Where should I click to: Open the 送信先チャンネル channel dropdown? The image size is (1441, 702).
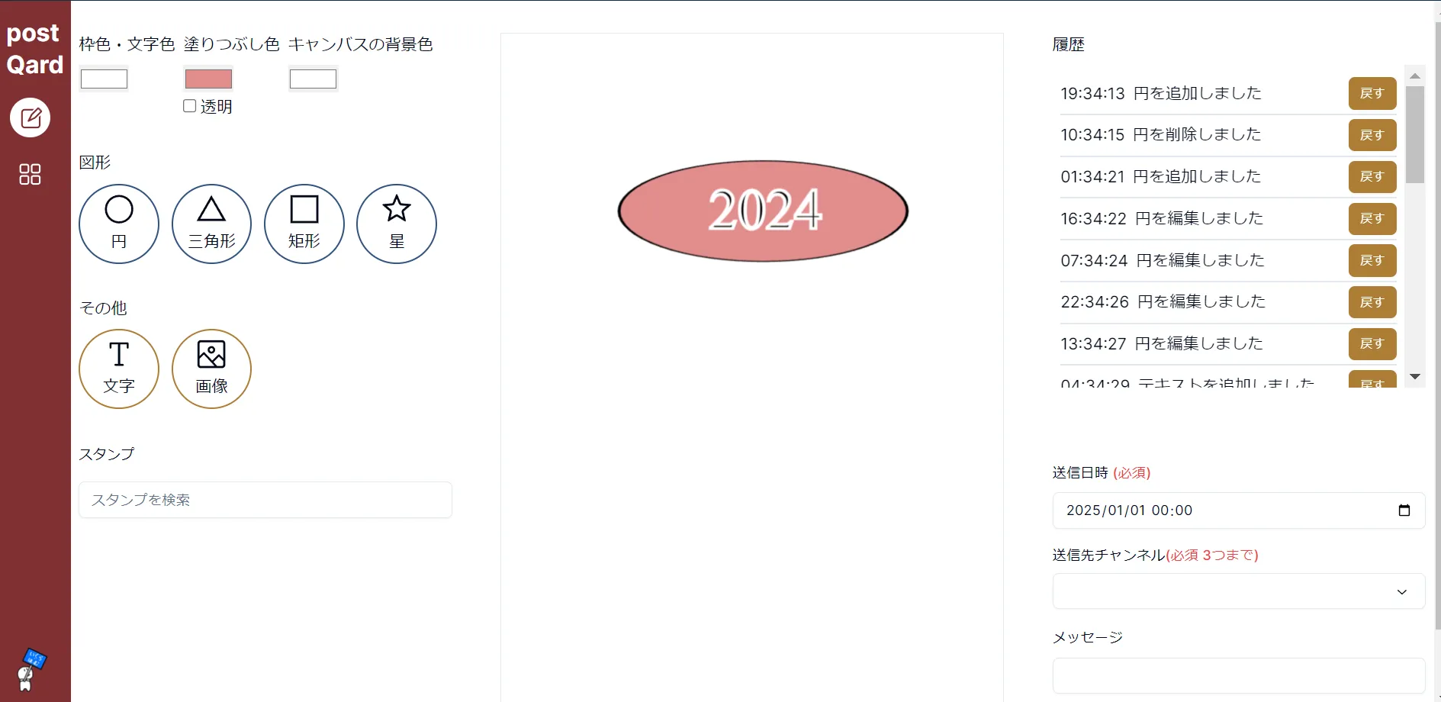click(1238, 591)
